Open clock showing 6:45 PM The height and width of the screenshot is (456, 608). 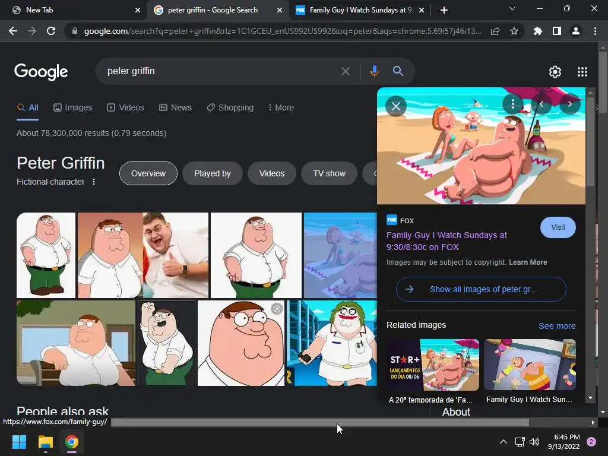click(x=564, y=442)
